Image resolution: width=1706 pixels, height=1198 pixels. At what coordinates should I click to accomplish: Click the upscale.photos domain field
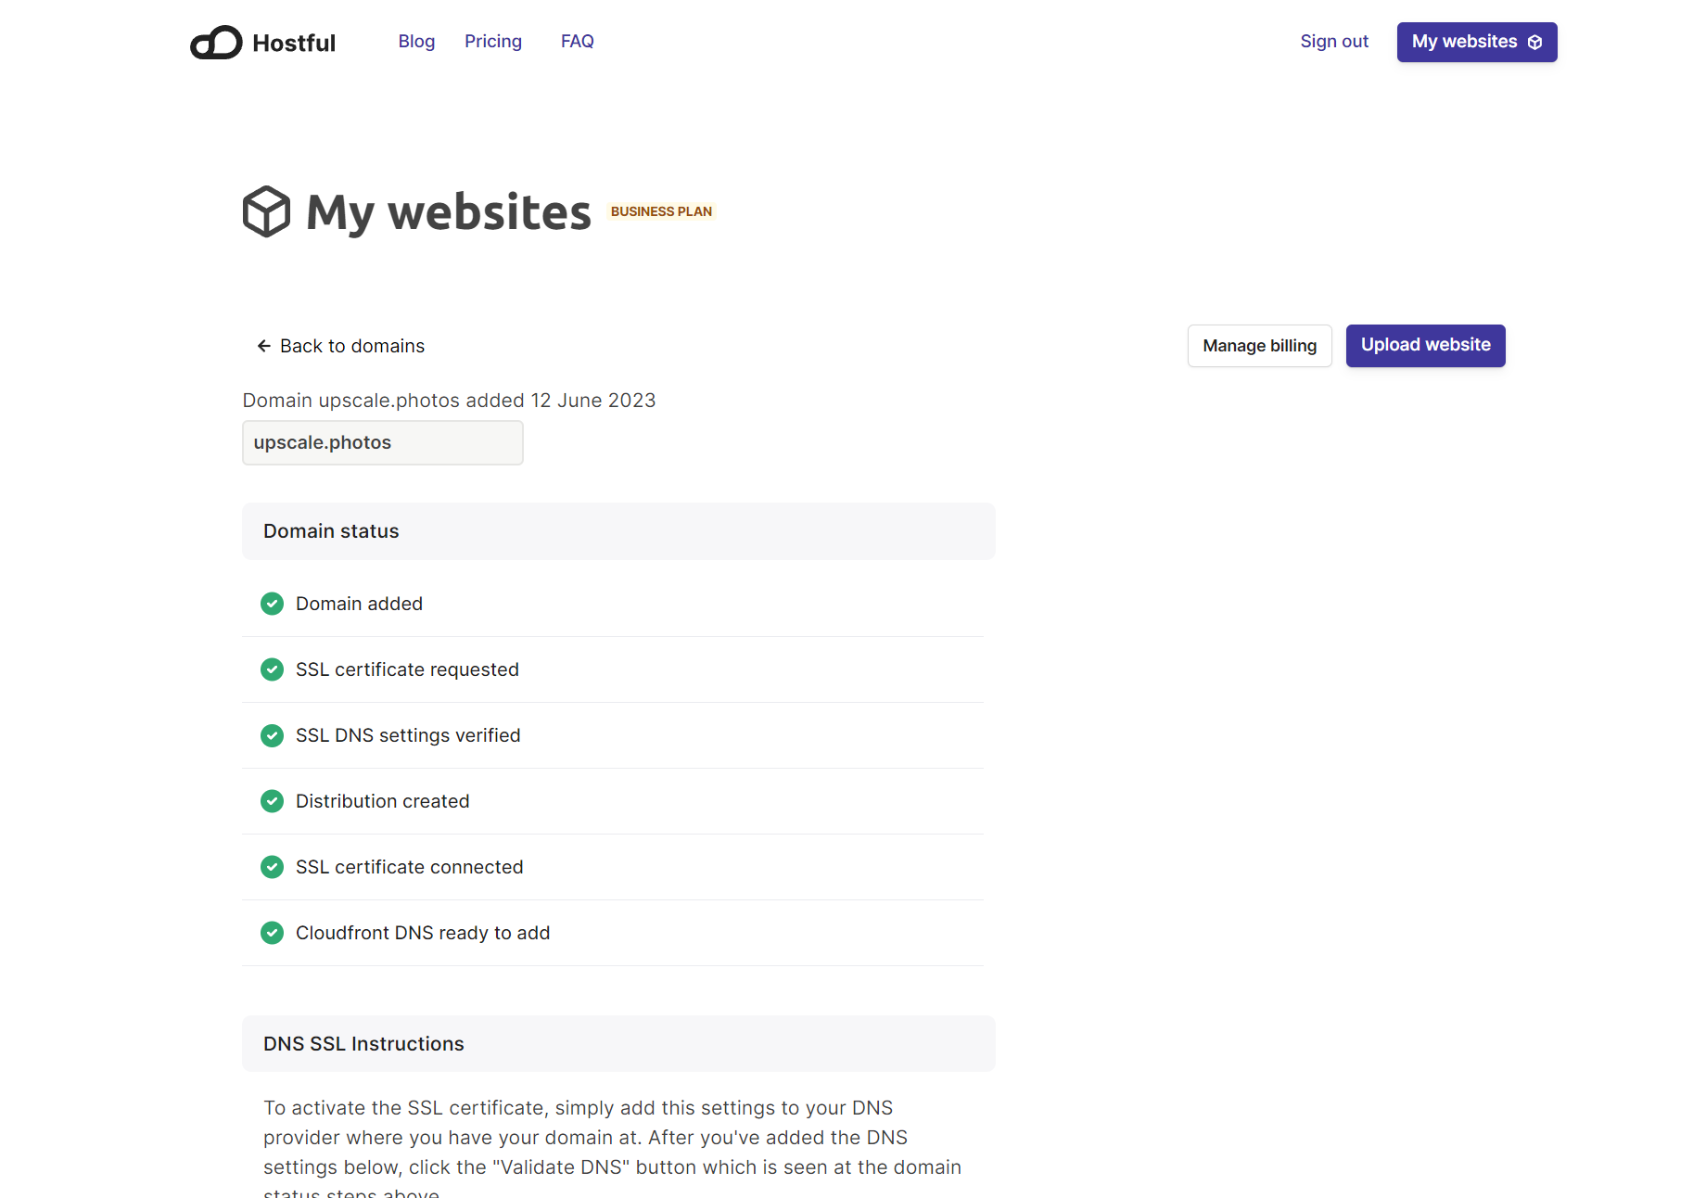coord(383,442)
